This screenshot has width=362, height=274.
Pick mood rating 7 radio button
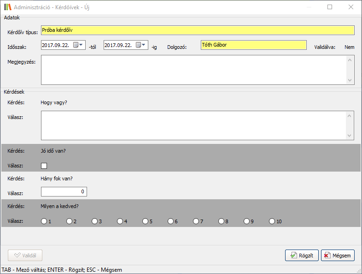click(196, 221)
